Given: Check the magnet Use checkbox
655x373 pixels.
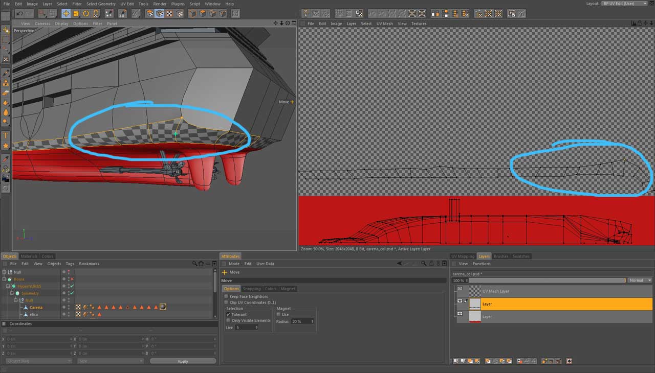Looking at the screenshot, I should point(278,315).
